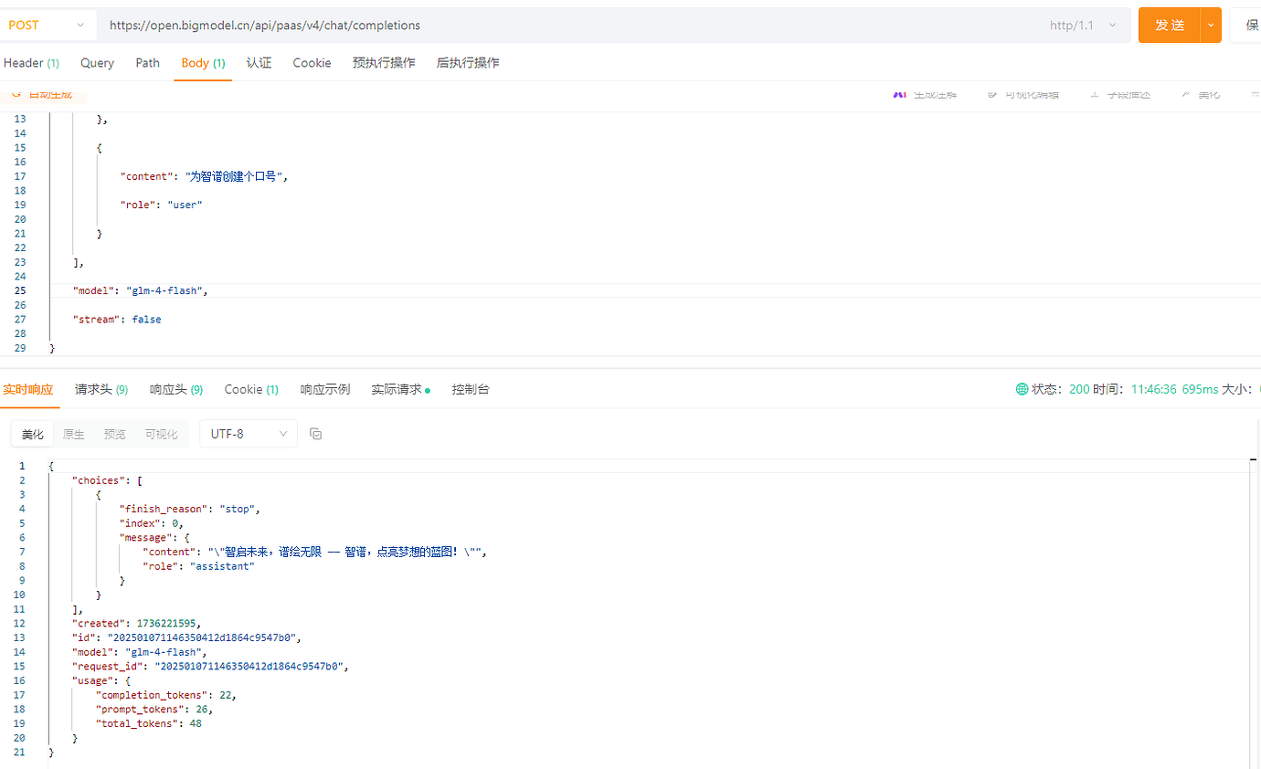The height and width of the screenshot is (769, 1261).
Task: Click the orange 发送 button
Action: coord(1170,26)
